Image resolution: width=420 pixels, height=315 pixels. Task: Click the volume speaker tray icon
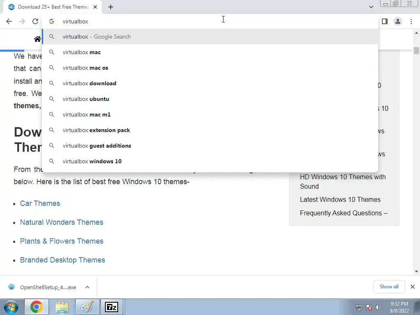(x=379, y=307)
